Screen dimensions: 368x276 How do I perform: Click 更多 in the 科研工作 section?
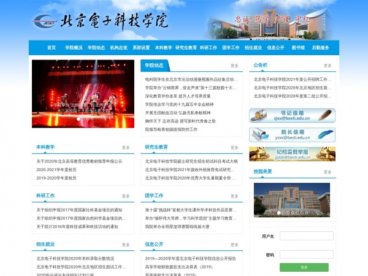[126, 196]
